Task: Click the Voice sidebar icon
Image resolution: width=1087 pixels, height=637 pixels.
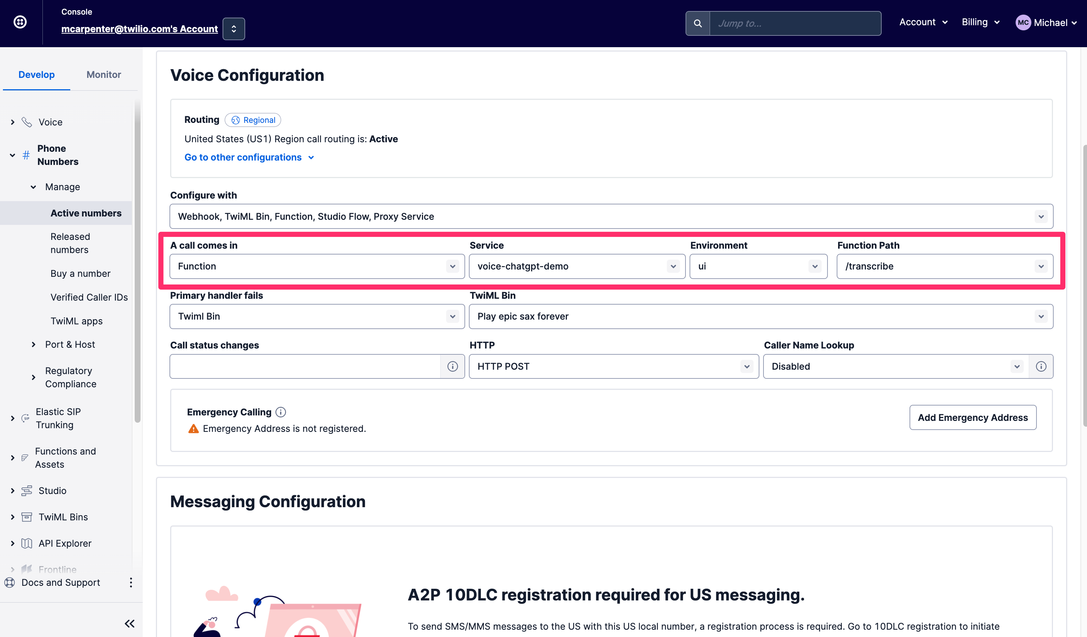Action: 27,122
